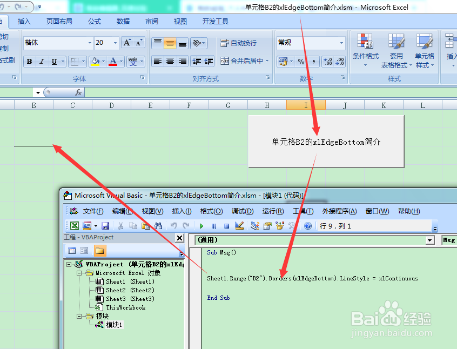Toggle Bold formatting
Viewport: 457px width, 349px height.
click(x=29, y=61)
